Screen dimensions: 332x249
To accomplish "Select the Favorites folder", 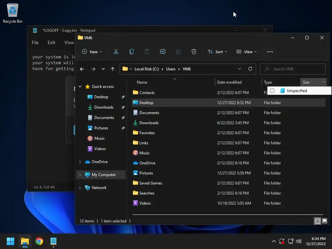I will click(229, 133).
